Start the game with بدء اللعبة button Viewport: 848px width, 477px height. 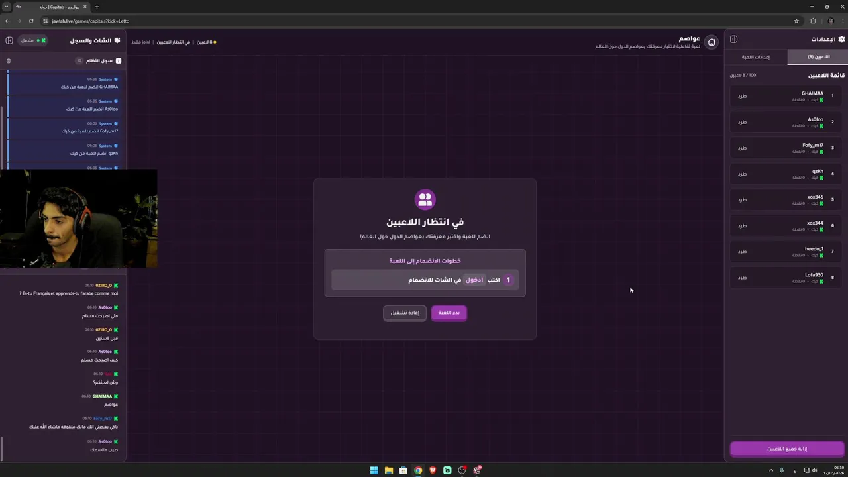click(449, 313)
